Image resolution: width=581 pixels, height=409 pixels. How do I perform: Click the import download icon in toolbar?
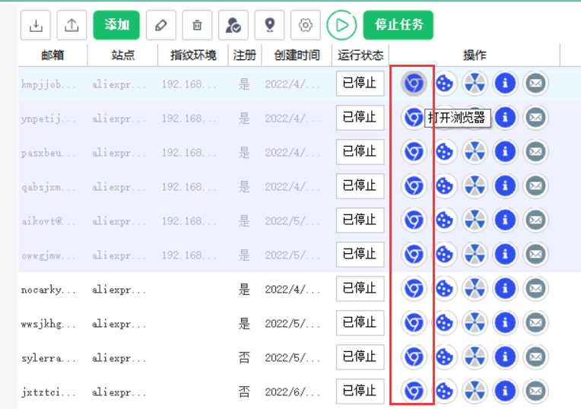pyautogui.click(x=36, y=25)
